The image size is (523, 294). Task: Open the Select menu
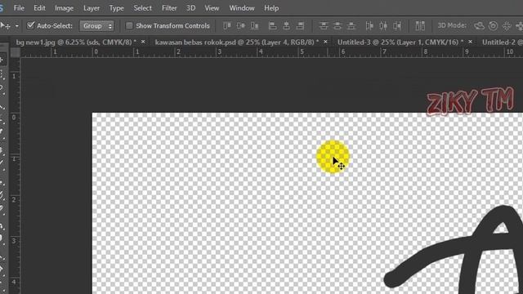(142, 8)
